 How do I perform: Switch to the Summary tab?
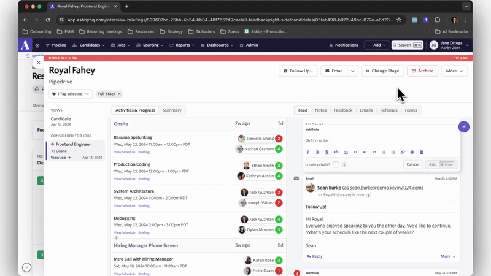click(172, 110)
